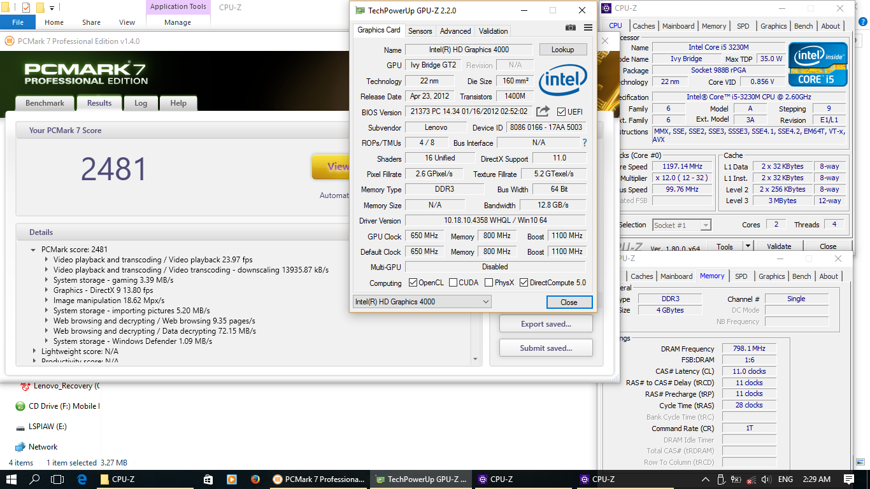Image resolution: width=870 pixels, height=489 pixels.
Task: Open the orange media player taskbar icon
Action: click(x=232, y=479)
